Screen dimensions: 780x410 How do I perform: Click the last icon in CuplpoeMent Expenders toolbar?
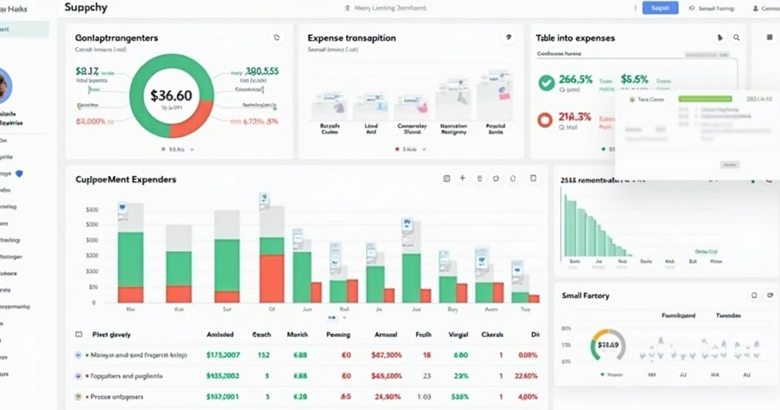pyautogui.click(x=532, y=179)
